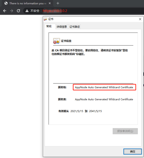
Task: Click the 颁发者 certificate name text
Action: (104, 99)
